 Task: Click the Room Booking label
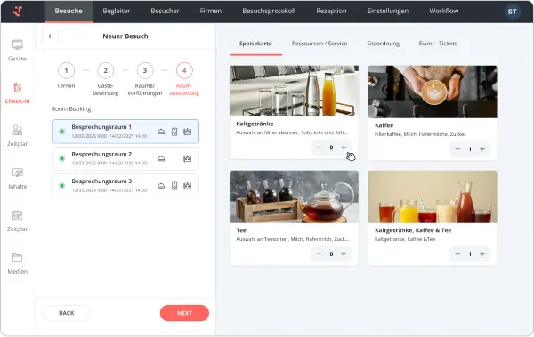[71, 109]
